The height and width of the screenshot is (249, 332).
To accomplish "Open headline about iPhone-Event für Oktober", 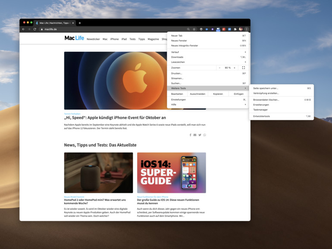I will (x=115, y=118).
